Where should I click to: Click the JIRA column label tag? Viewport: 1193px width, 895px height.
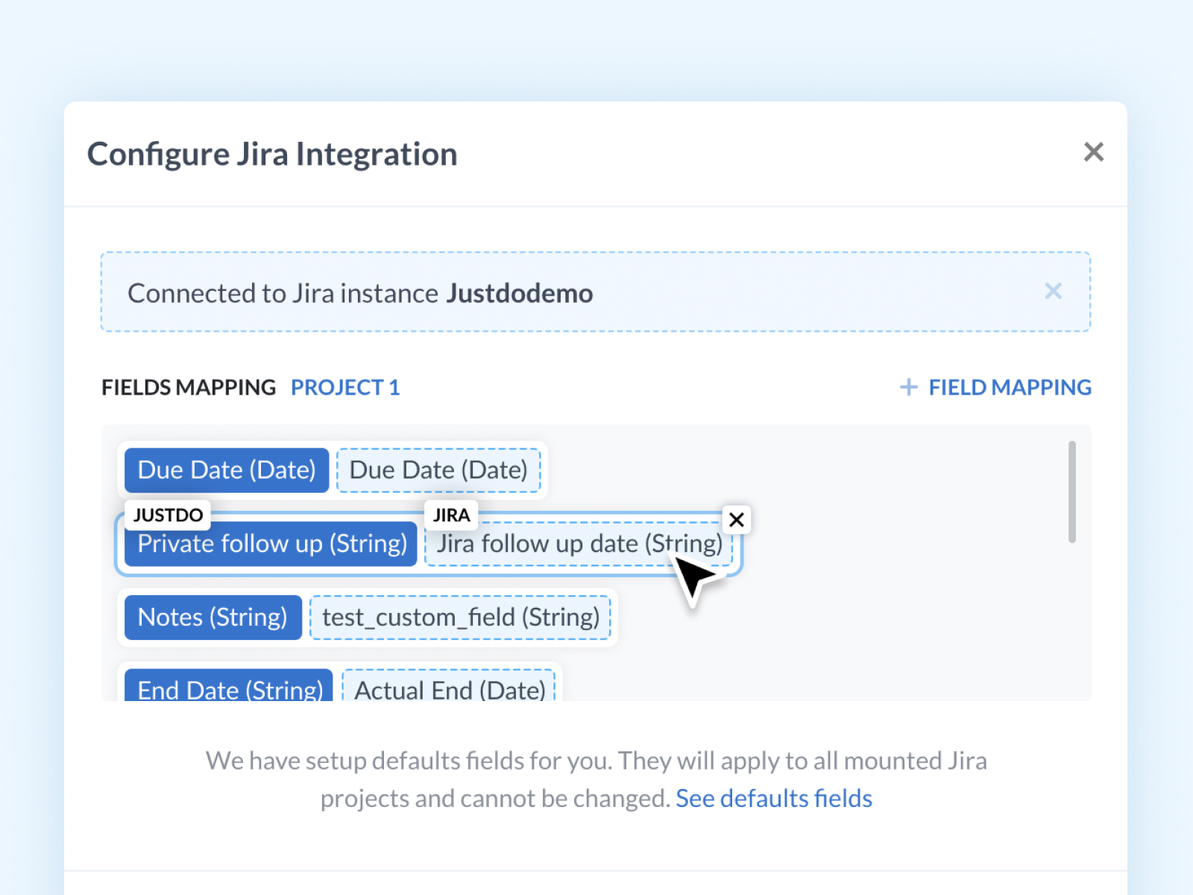tap(451, 515)
